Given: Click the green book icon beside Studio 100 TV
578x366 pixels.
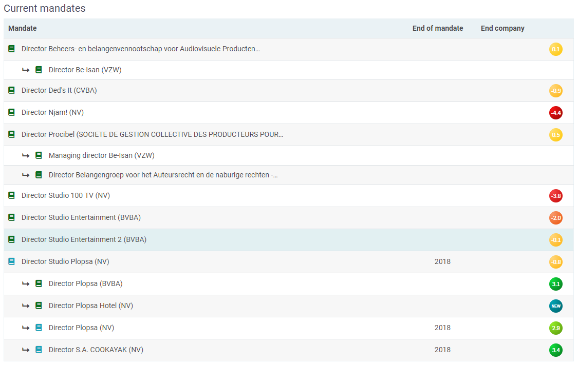Looking at the screenshot, I should point(12,195).
